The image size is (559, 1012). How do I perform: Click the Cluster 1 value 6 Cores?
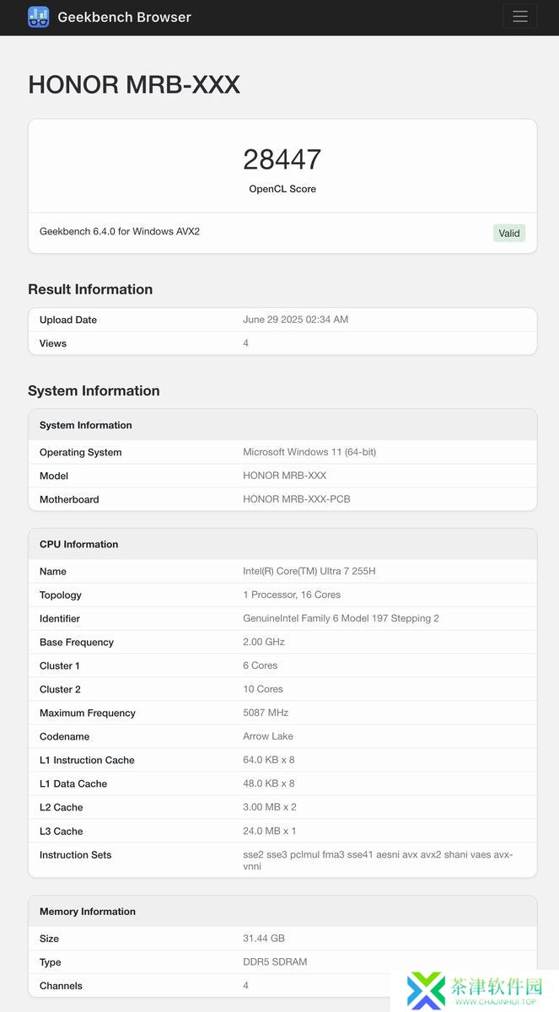tap(261, 665)
